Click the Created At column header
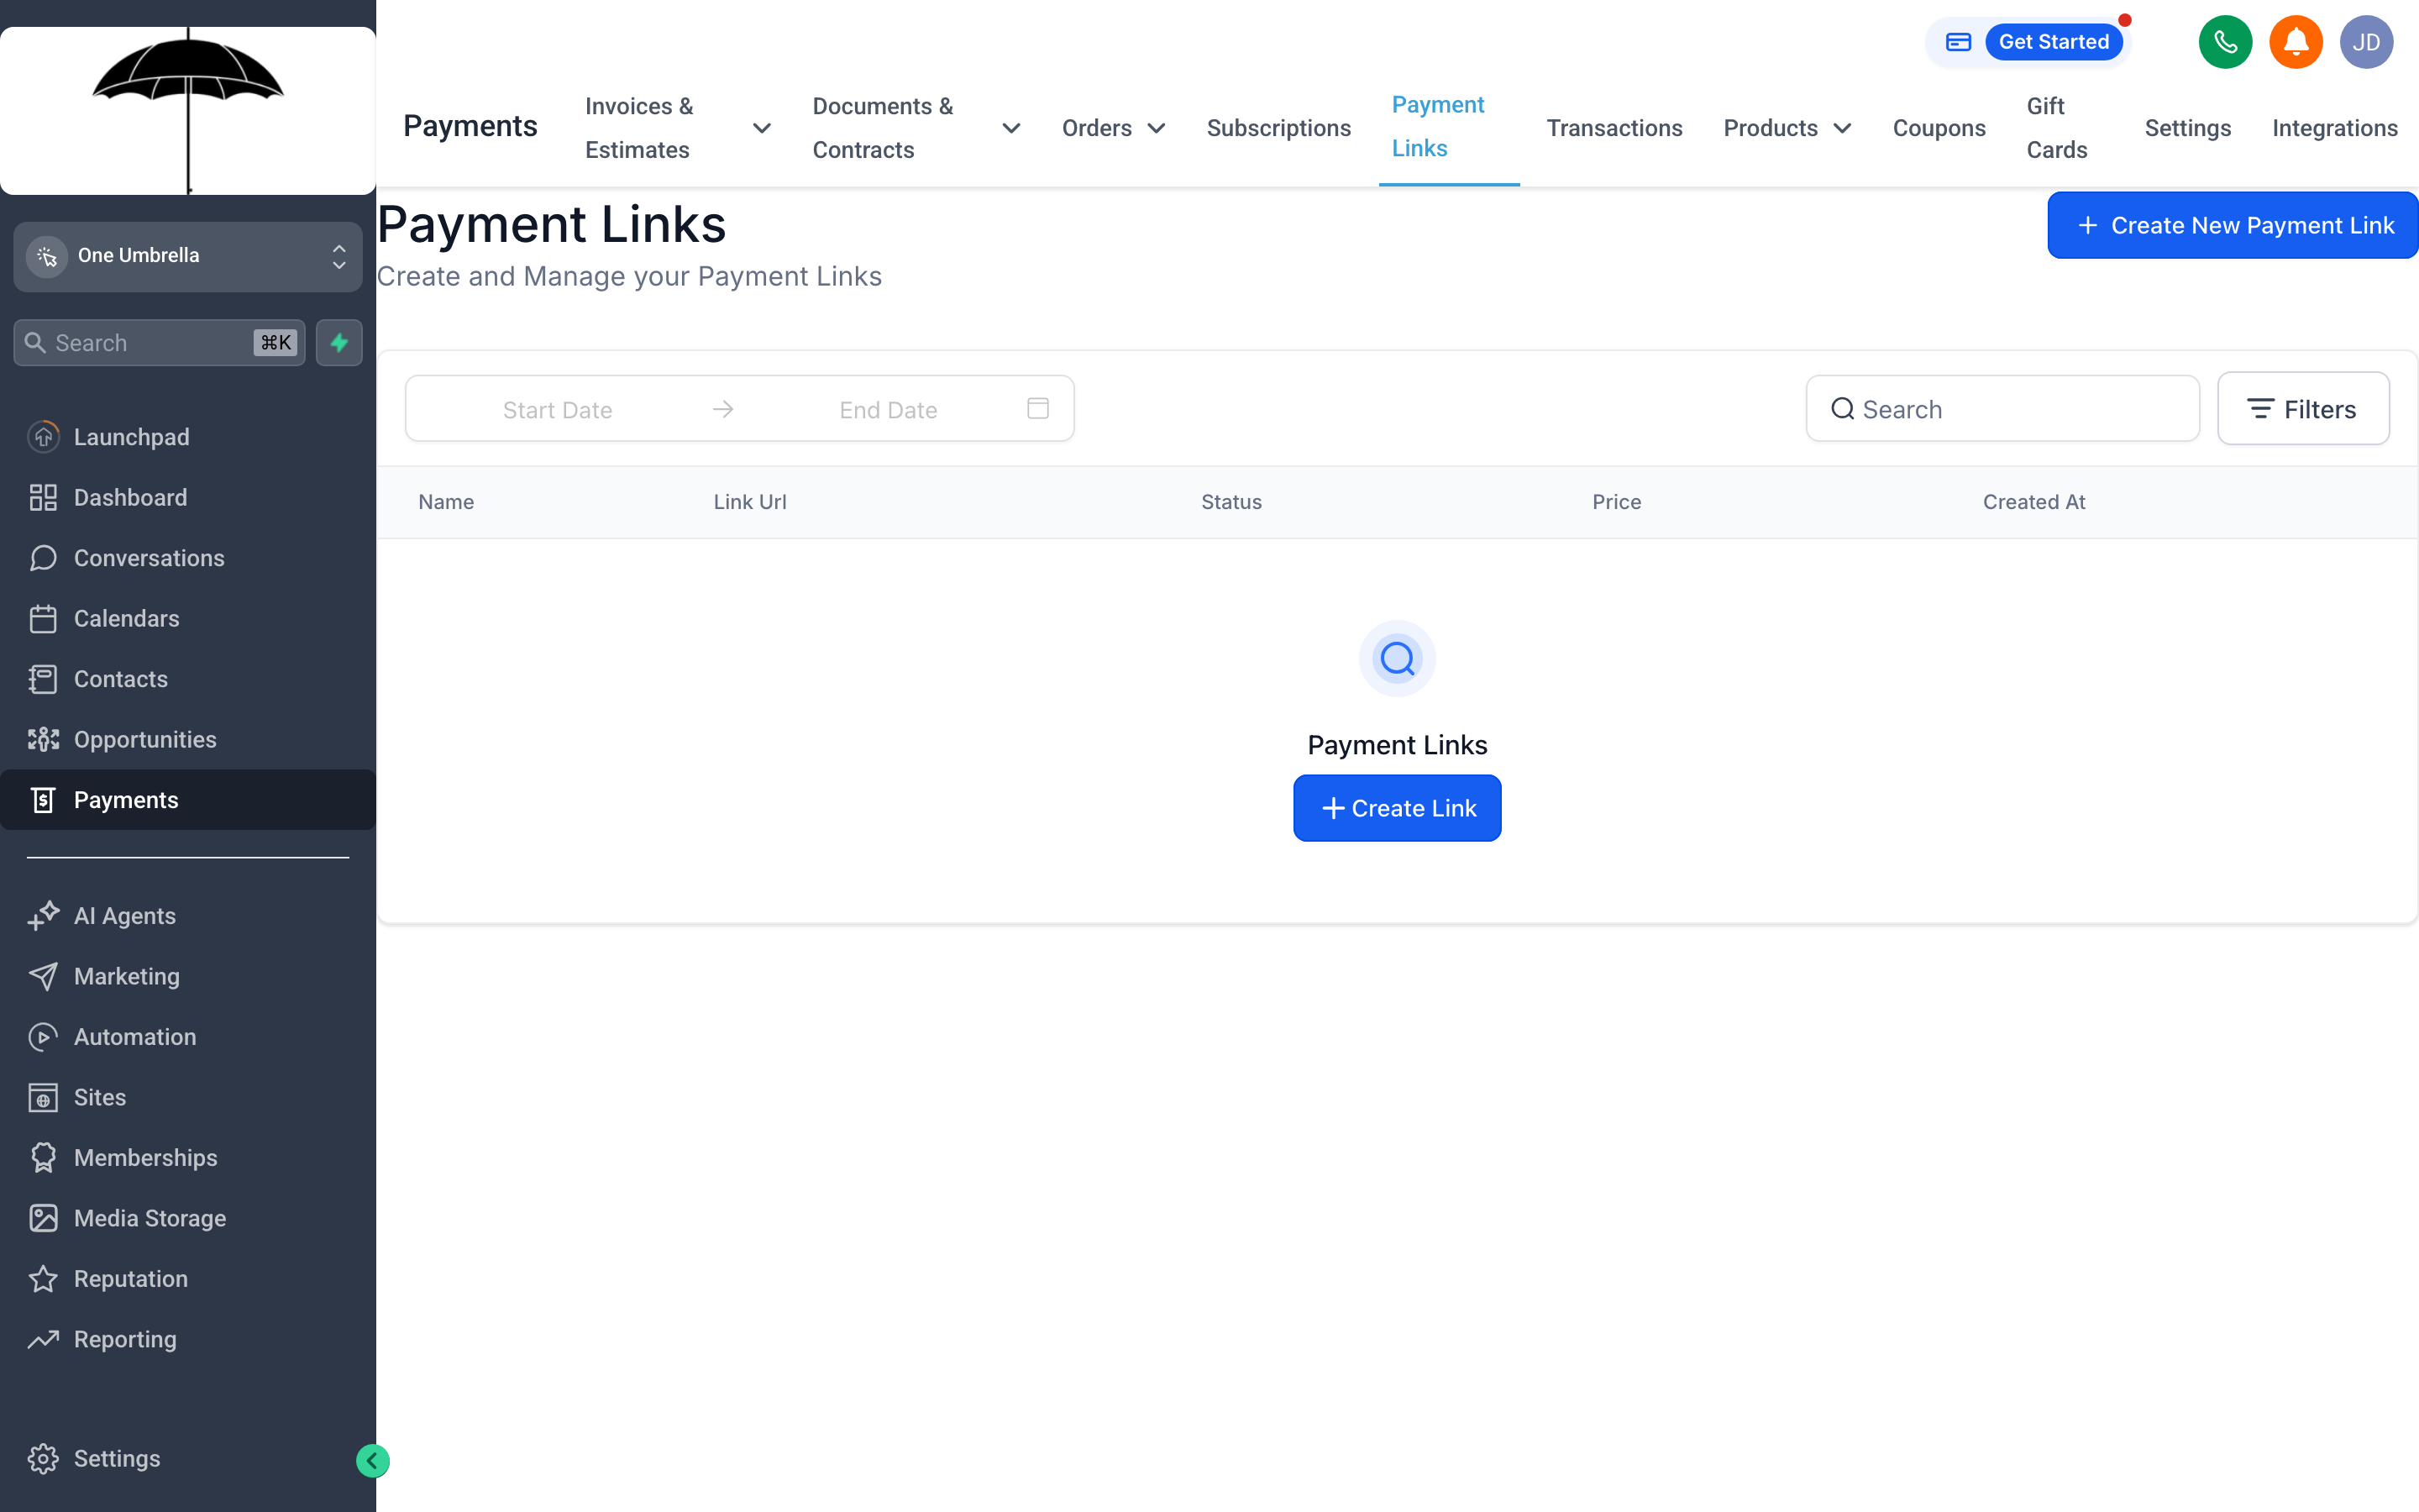2419x1512 pixels. click(x=2033, y=502)
